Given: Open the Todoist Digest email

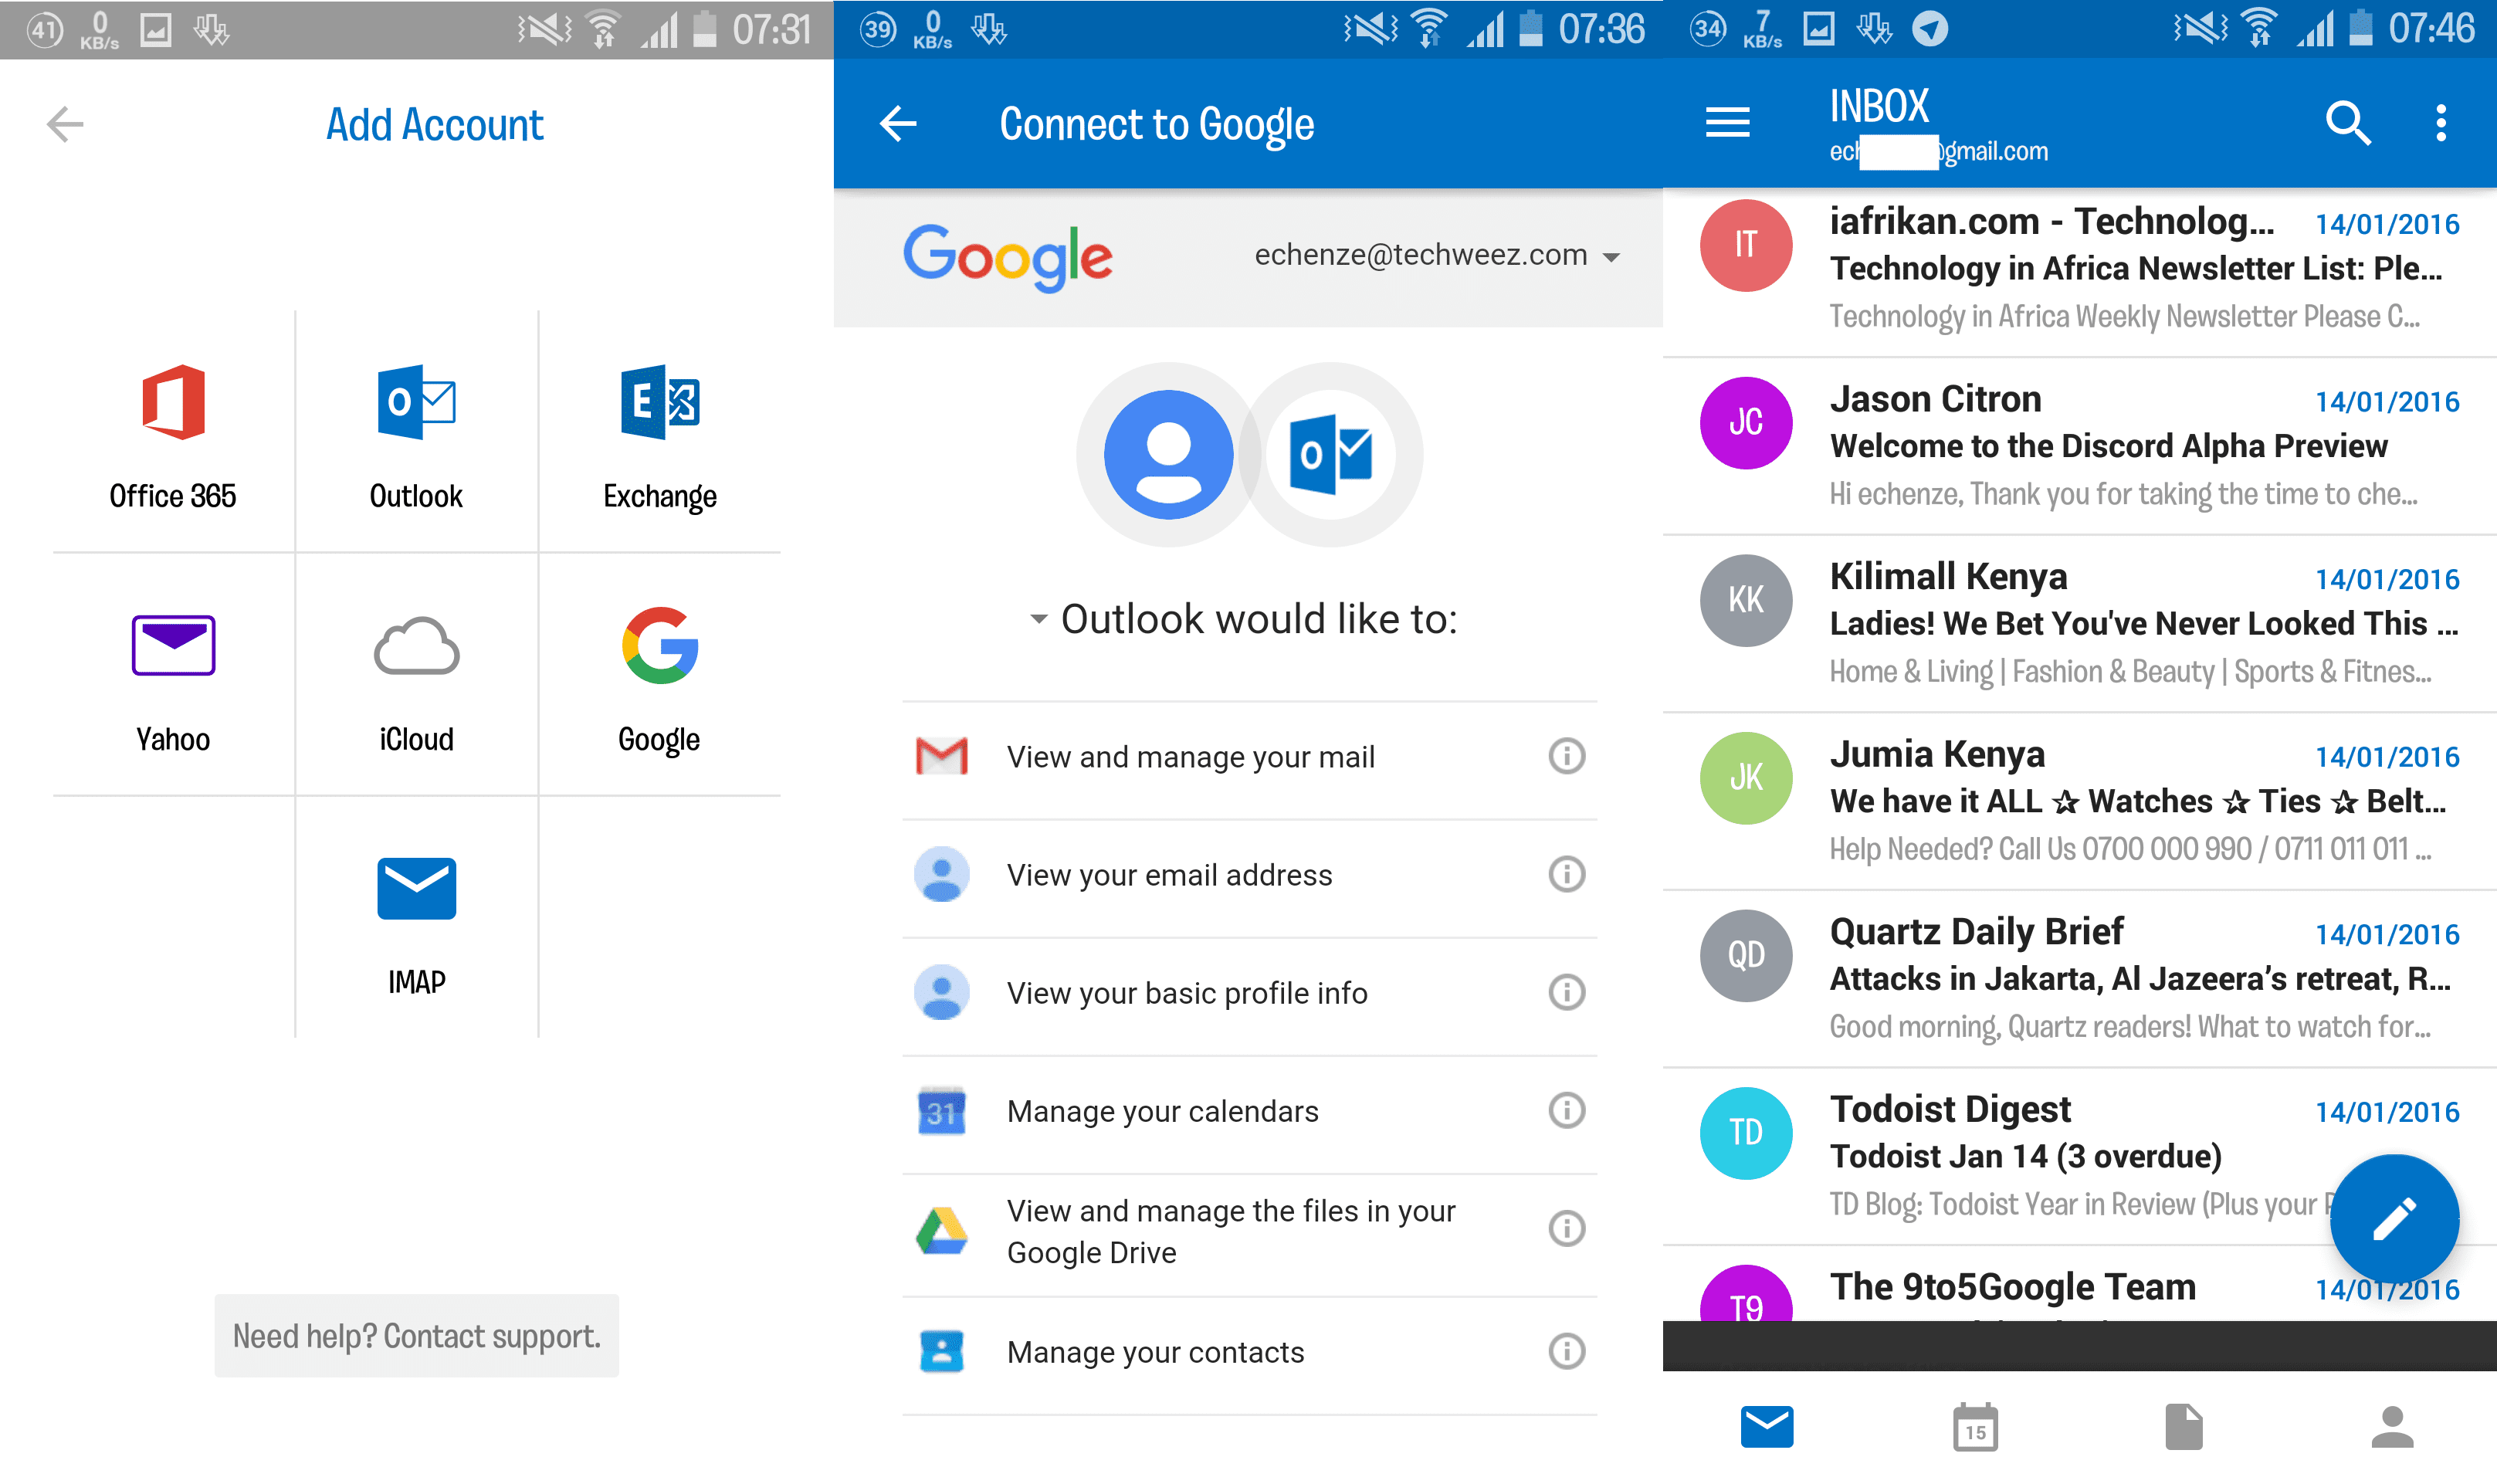Looking at the screenshot, I should (x=2079, y=1156).
